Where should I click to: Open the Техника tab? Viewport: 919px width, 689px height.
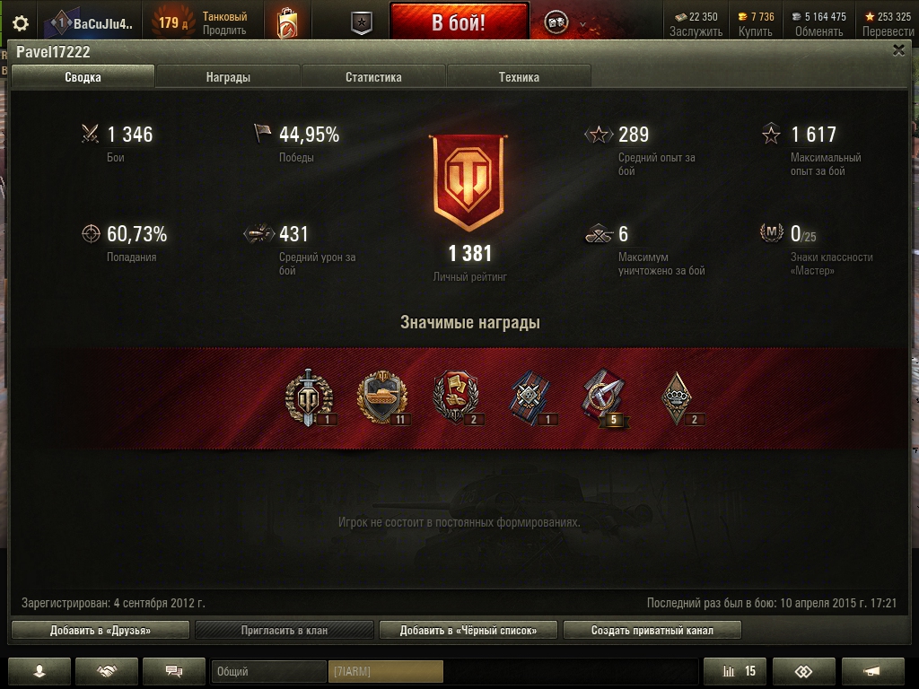click(x=519, y=77)
